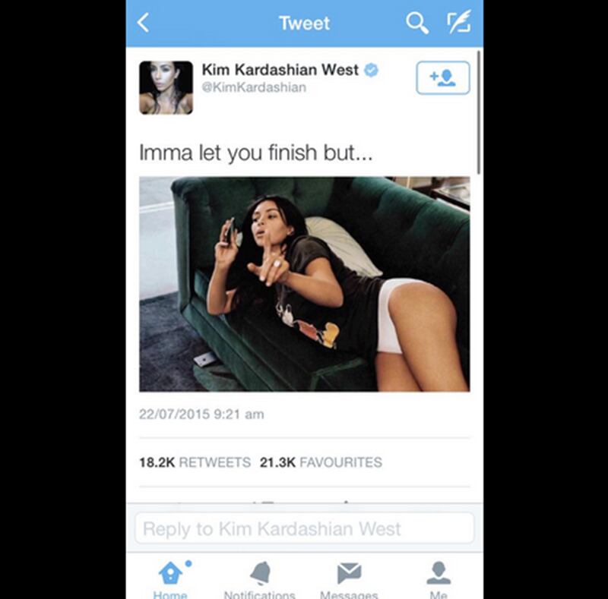Tap the blue verified badge

(371, 71)
